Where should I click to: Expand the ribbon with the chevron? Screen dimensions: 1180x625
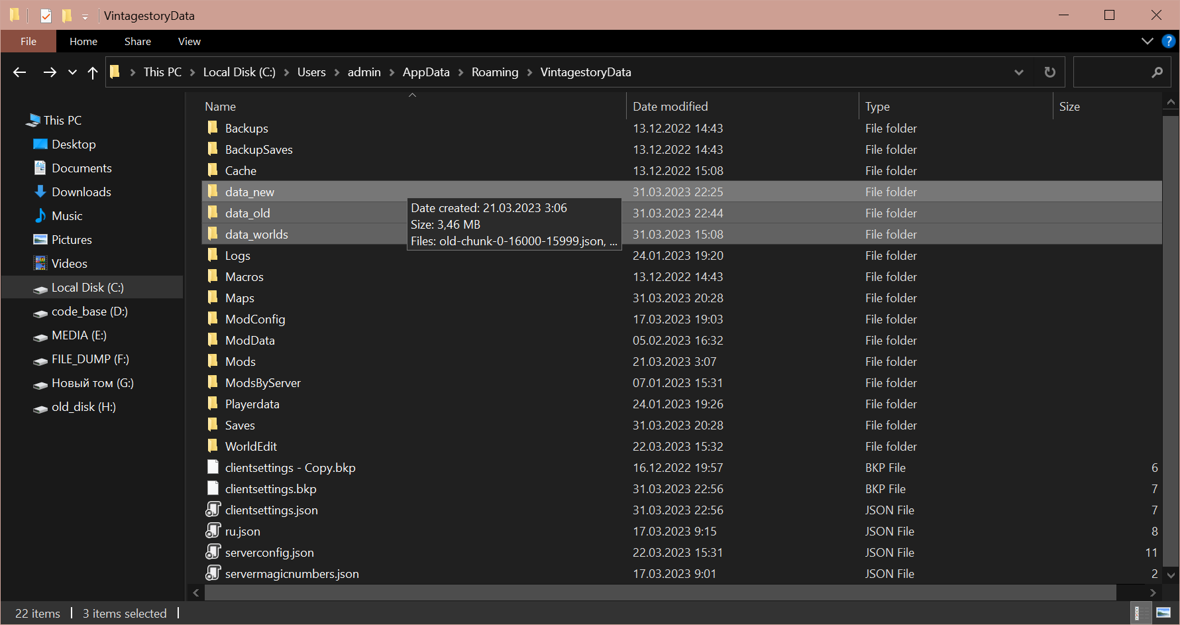(1148, 41)
